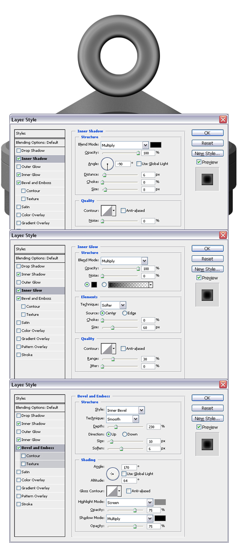Choose the Down direction radio button

tap(124, 434)
